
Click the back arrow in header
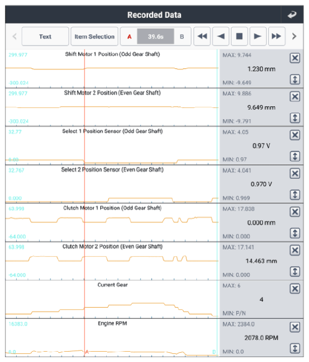click(292, 15)
